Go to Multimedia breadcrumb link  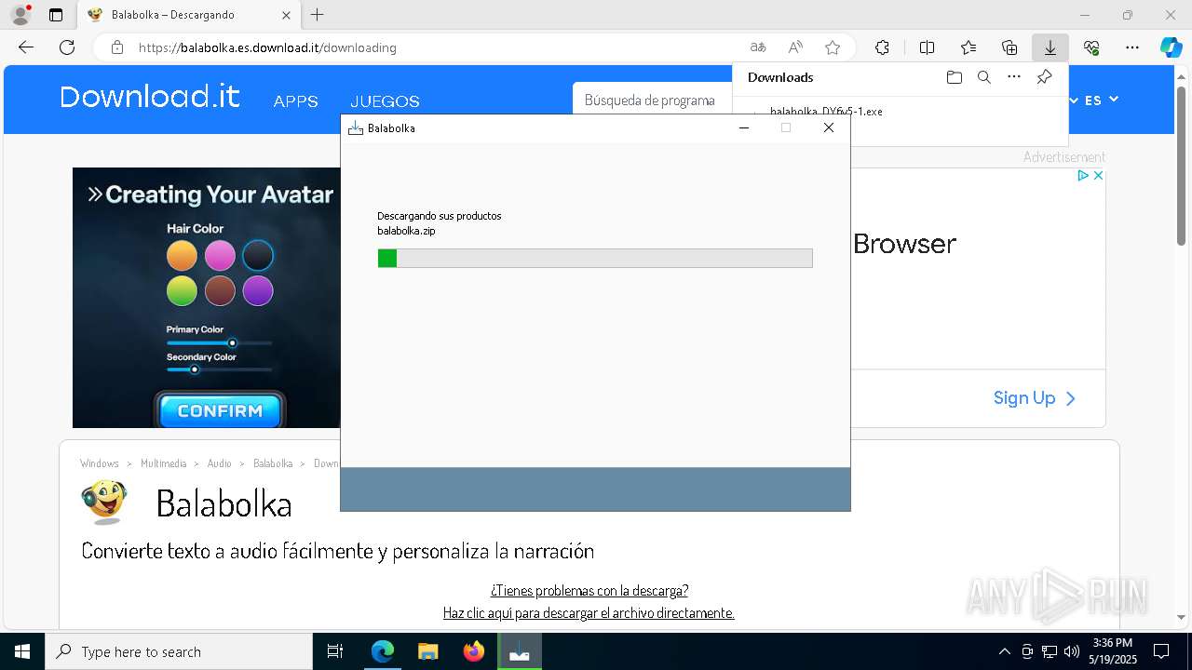pyautogui.click(x=163, y=463)
